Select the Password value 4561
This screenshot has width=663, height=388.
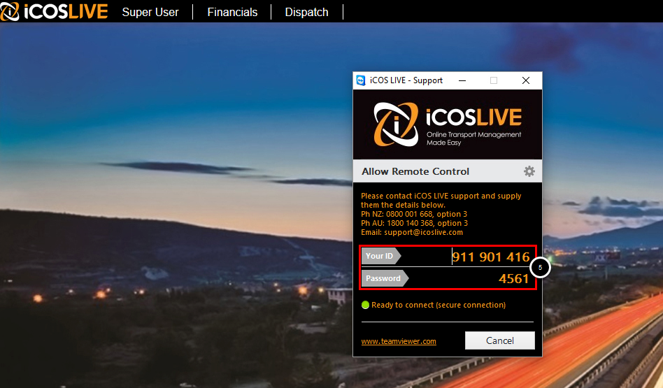[514, 279]
